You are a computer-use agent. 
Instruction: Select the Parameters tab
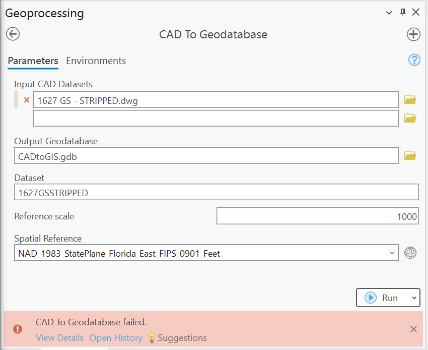[33, 61]
